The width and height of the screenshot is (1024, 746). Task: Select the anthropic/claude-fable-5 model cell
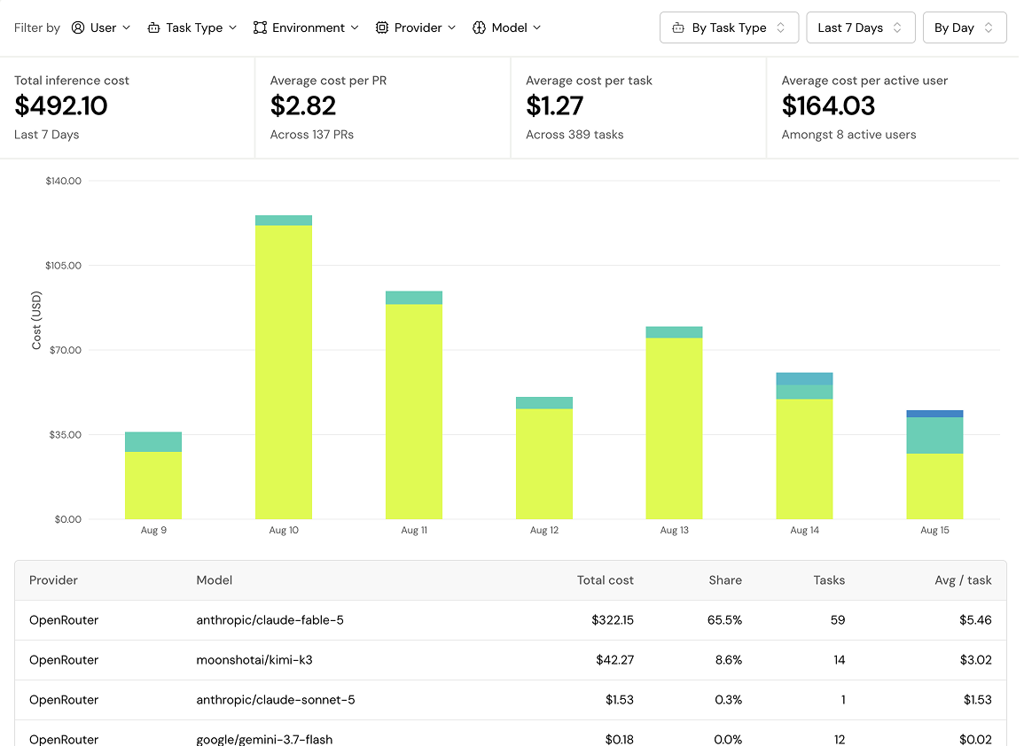(x=270, y=620)
